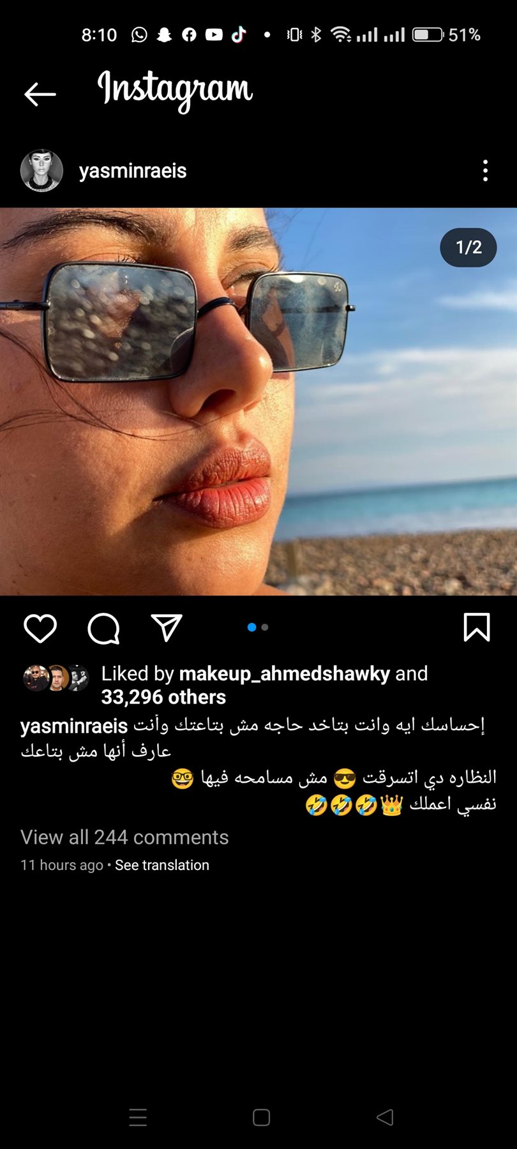Open Android recent apps menu button
Viewport: 517px width, 1149px height.
138,1117
